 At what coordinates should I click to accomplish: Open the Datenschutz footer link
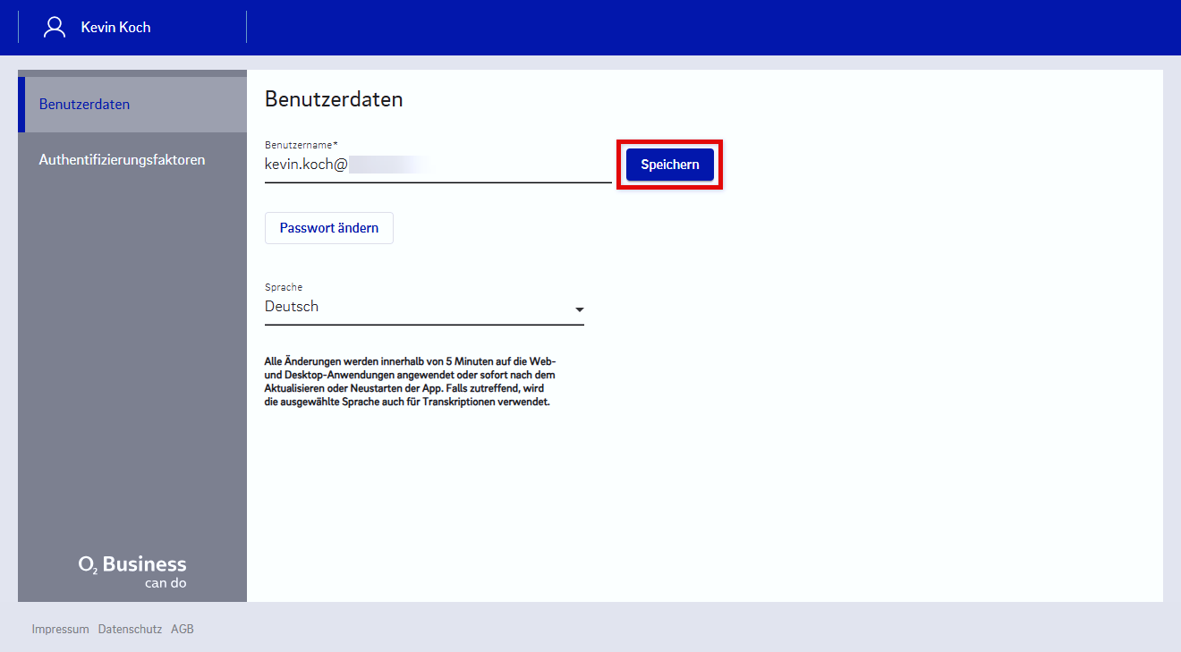click(130, 629)
